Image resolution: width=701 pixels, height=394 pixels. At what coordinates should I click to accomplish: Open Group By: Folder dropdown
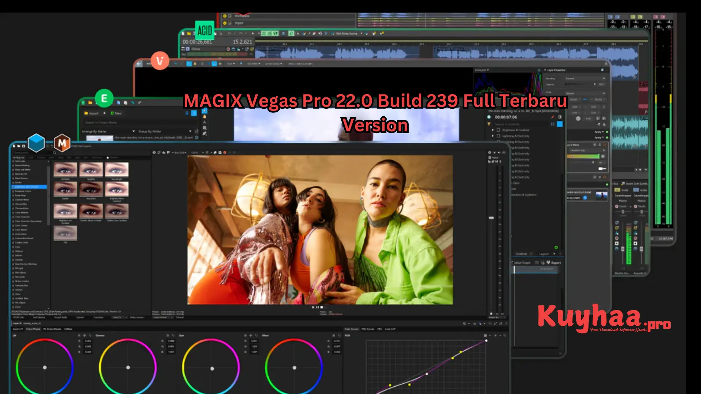(165, 131)
